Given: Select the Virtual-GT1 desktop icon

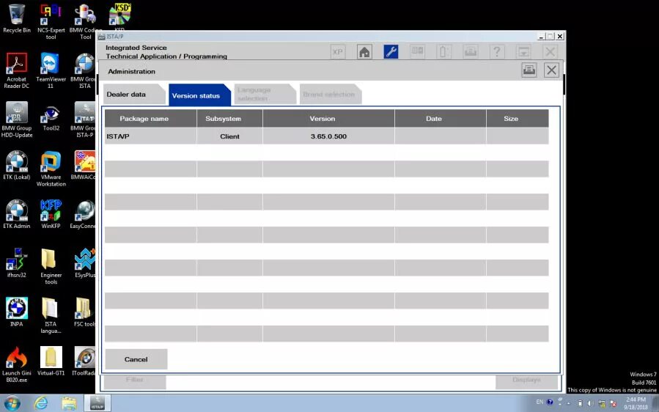Looking at the screenshot, I should point(51,361).
